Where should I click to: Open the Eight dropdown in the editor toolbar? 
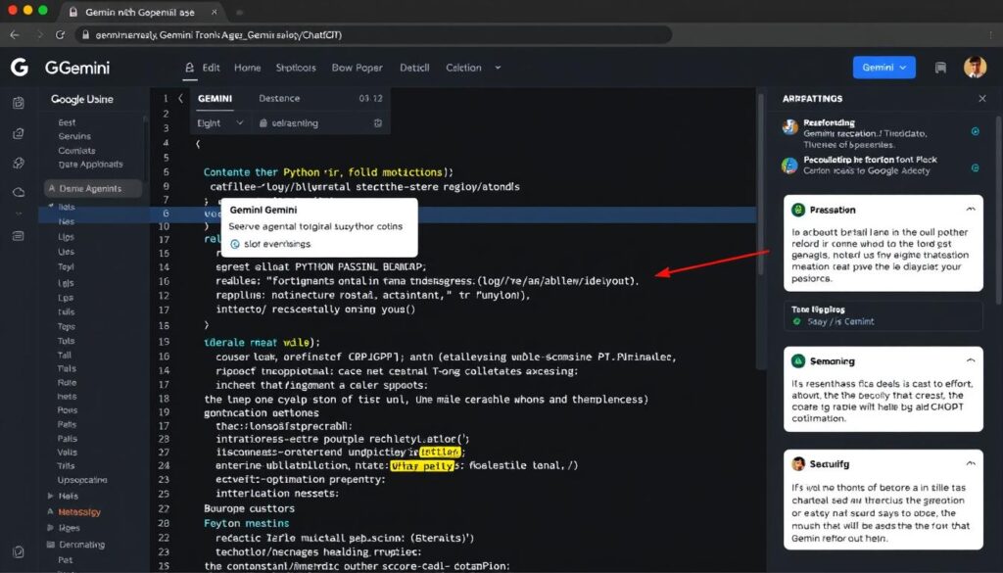point(217,123)
